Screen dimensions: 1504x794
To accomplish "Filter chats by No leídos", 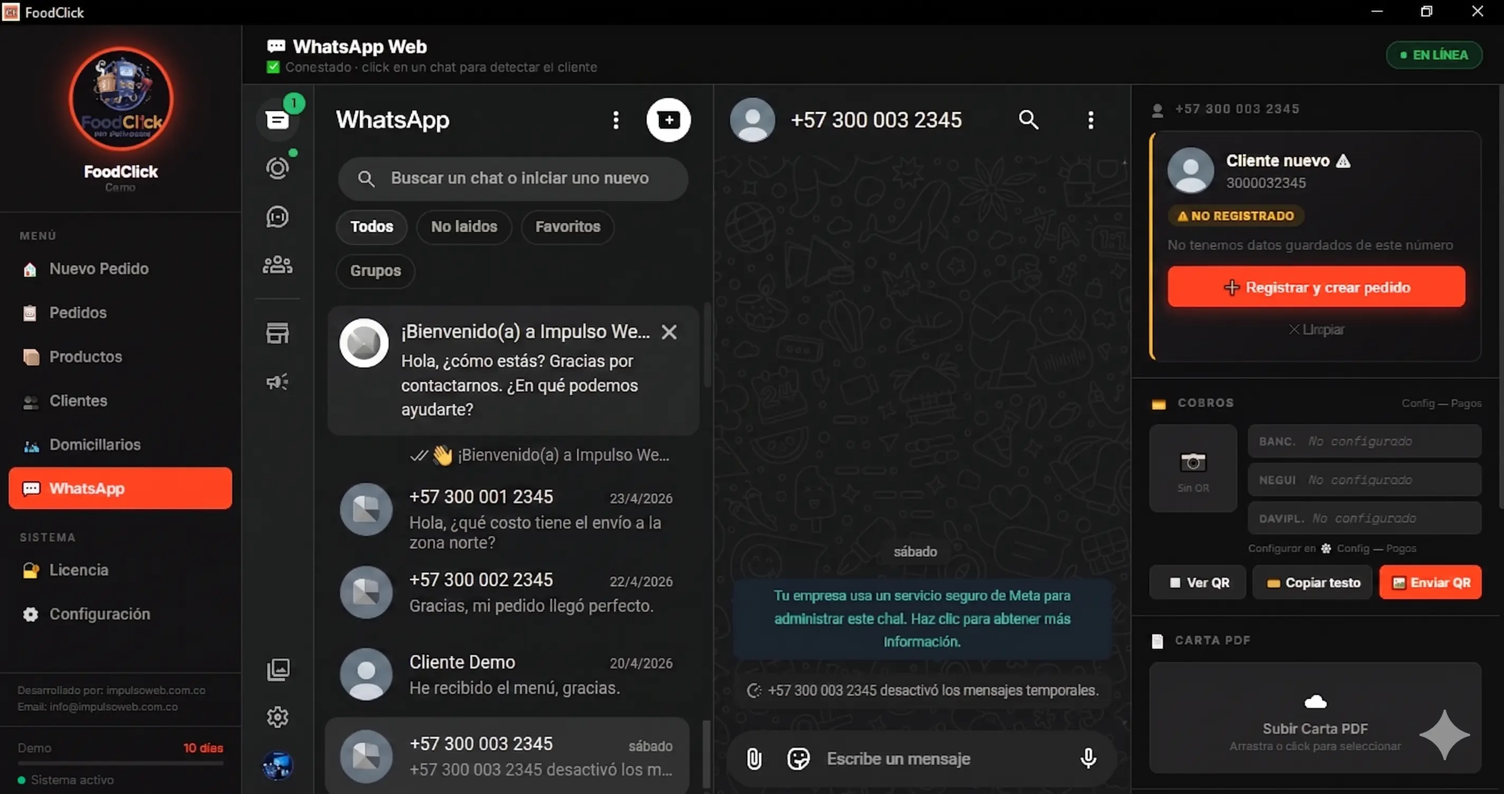I will coord(463,226).
